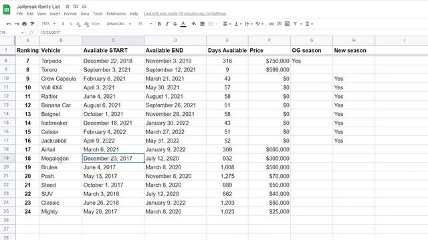The image size is (428, 240).
Task: Open the font size 10 dropdown
Action: pos(144,24)
